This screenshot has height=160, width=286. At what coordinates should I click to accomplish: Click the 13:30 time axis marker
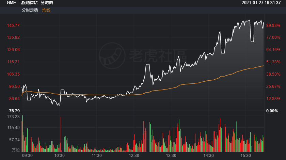171,156
